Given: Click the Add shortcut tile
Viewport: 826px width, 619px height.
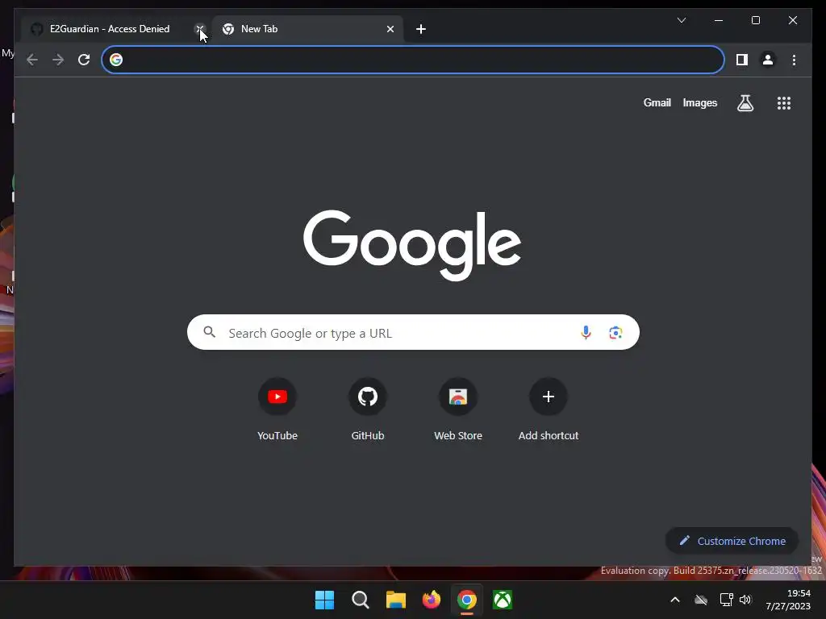Looking at the screenshot, I should click(549, 409).
